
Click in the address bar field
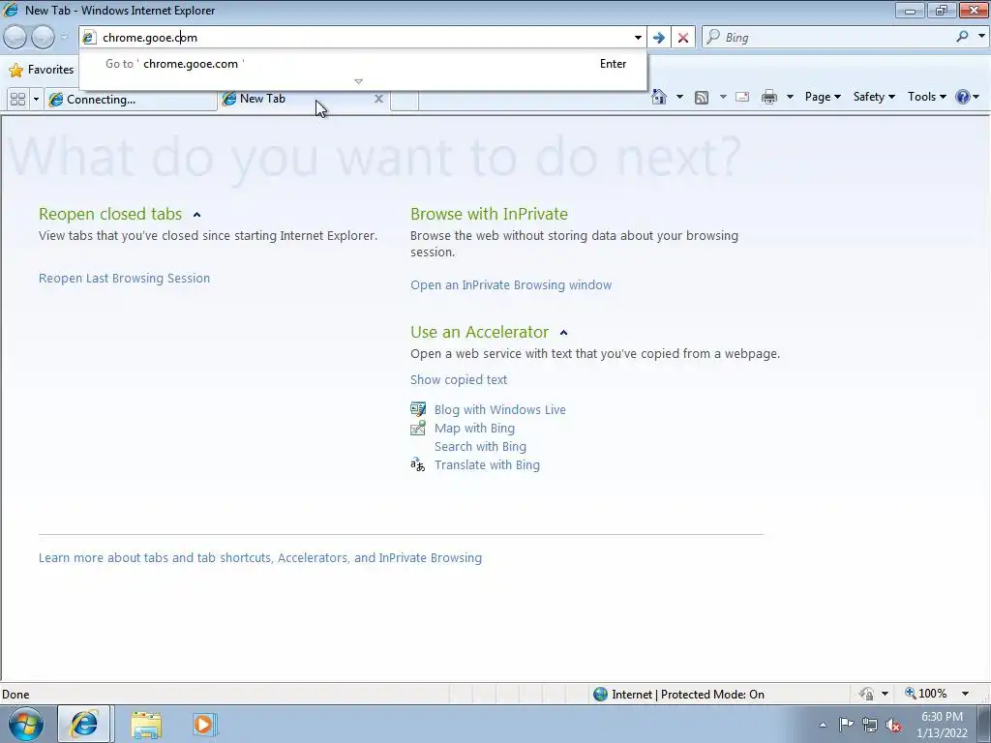pos(364,38)
